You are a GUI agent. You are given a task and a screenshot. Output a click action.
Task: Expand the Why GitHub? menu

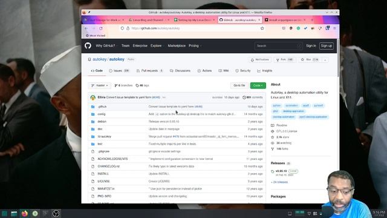click(x=106, y=46)
